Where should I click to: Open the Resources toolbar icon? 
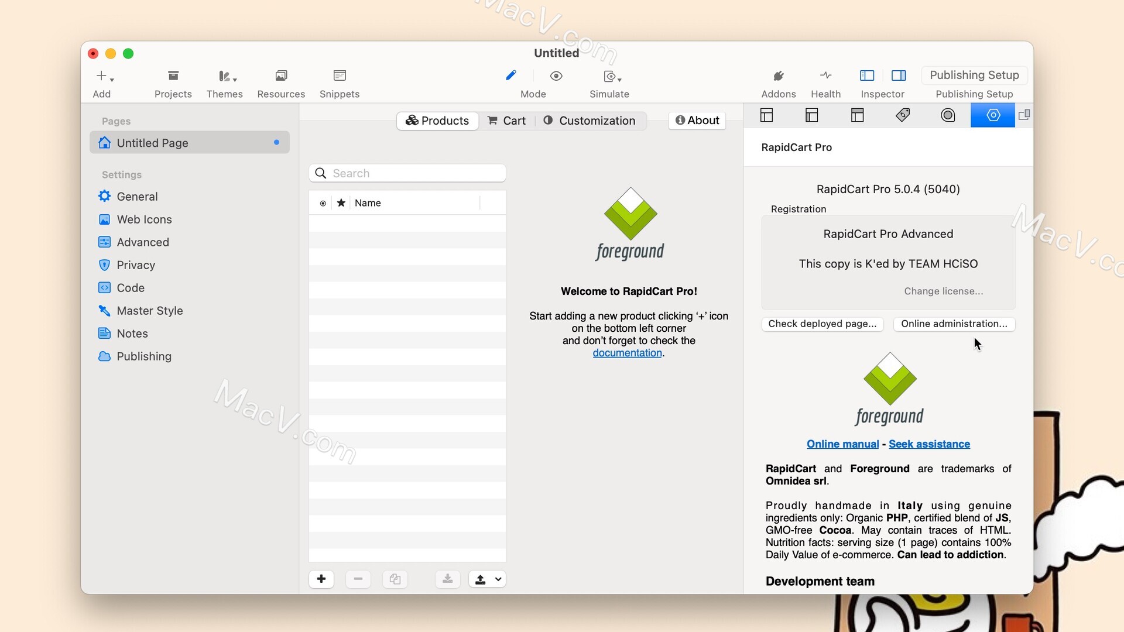(281, 76)
